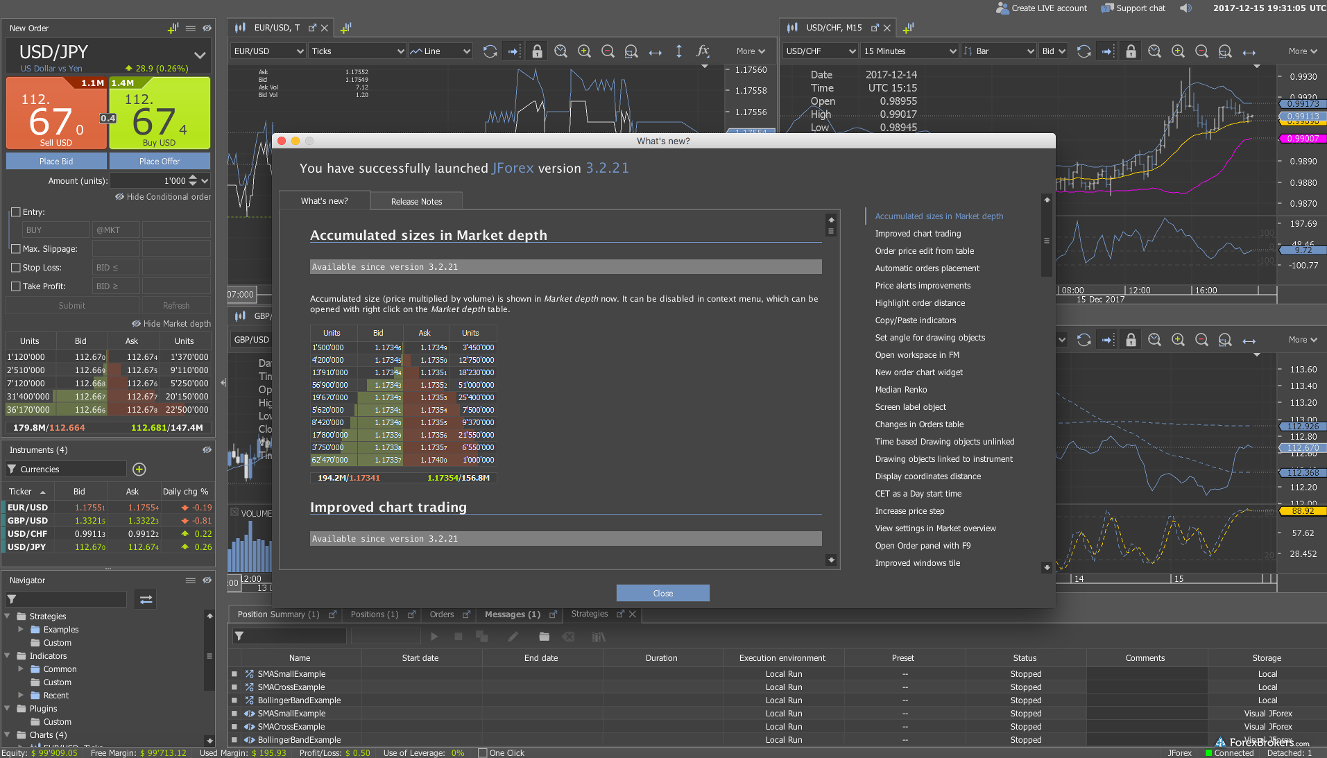Open the Line chart type dropdown

pos(440,51)
